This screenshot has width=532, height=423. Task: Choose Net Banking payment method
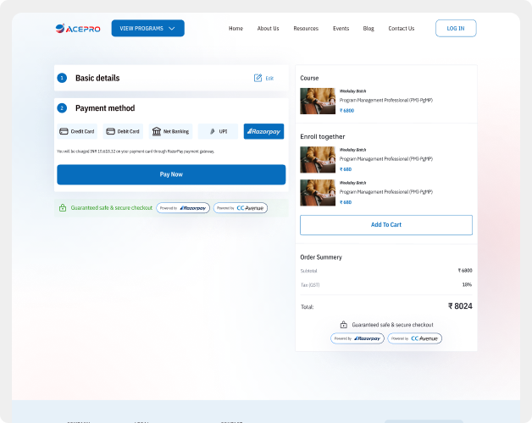tap(171, 132)
